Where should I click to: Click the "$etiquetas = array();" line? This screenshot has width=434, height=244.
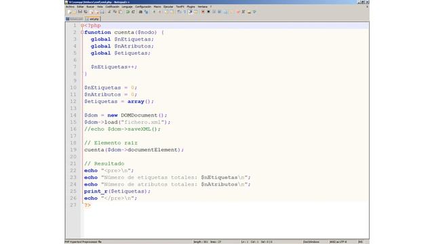[x=119, y=102]
